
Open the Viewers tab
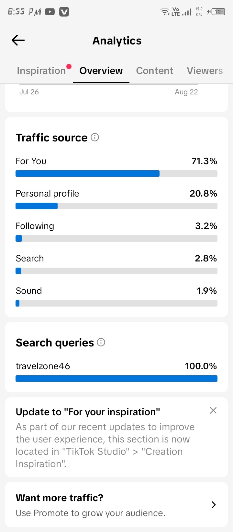click(x=205, y=71)
